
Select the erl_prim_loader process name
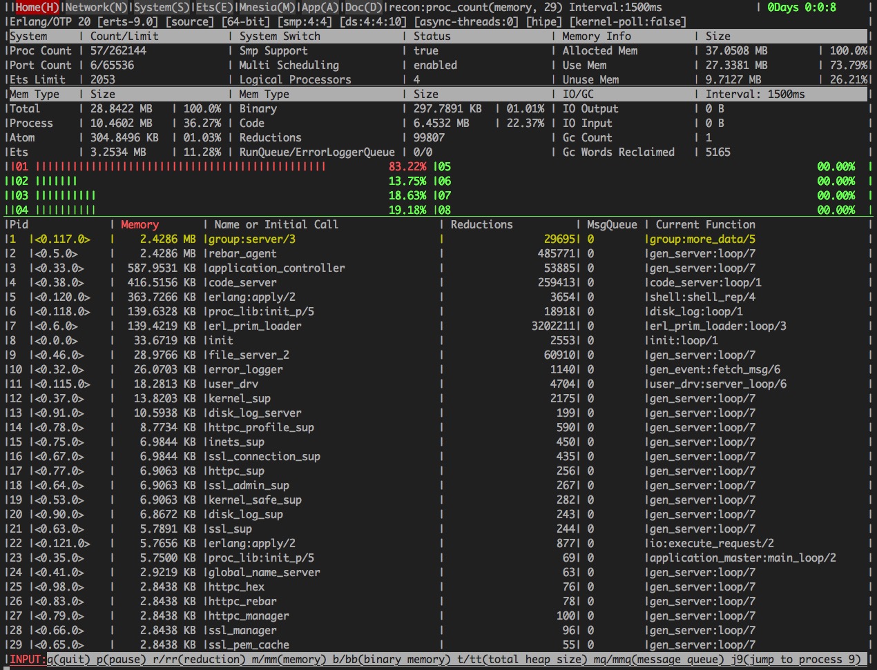point(254,326)
